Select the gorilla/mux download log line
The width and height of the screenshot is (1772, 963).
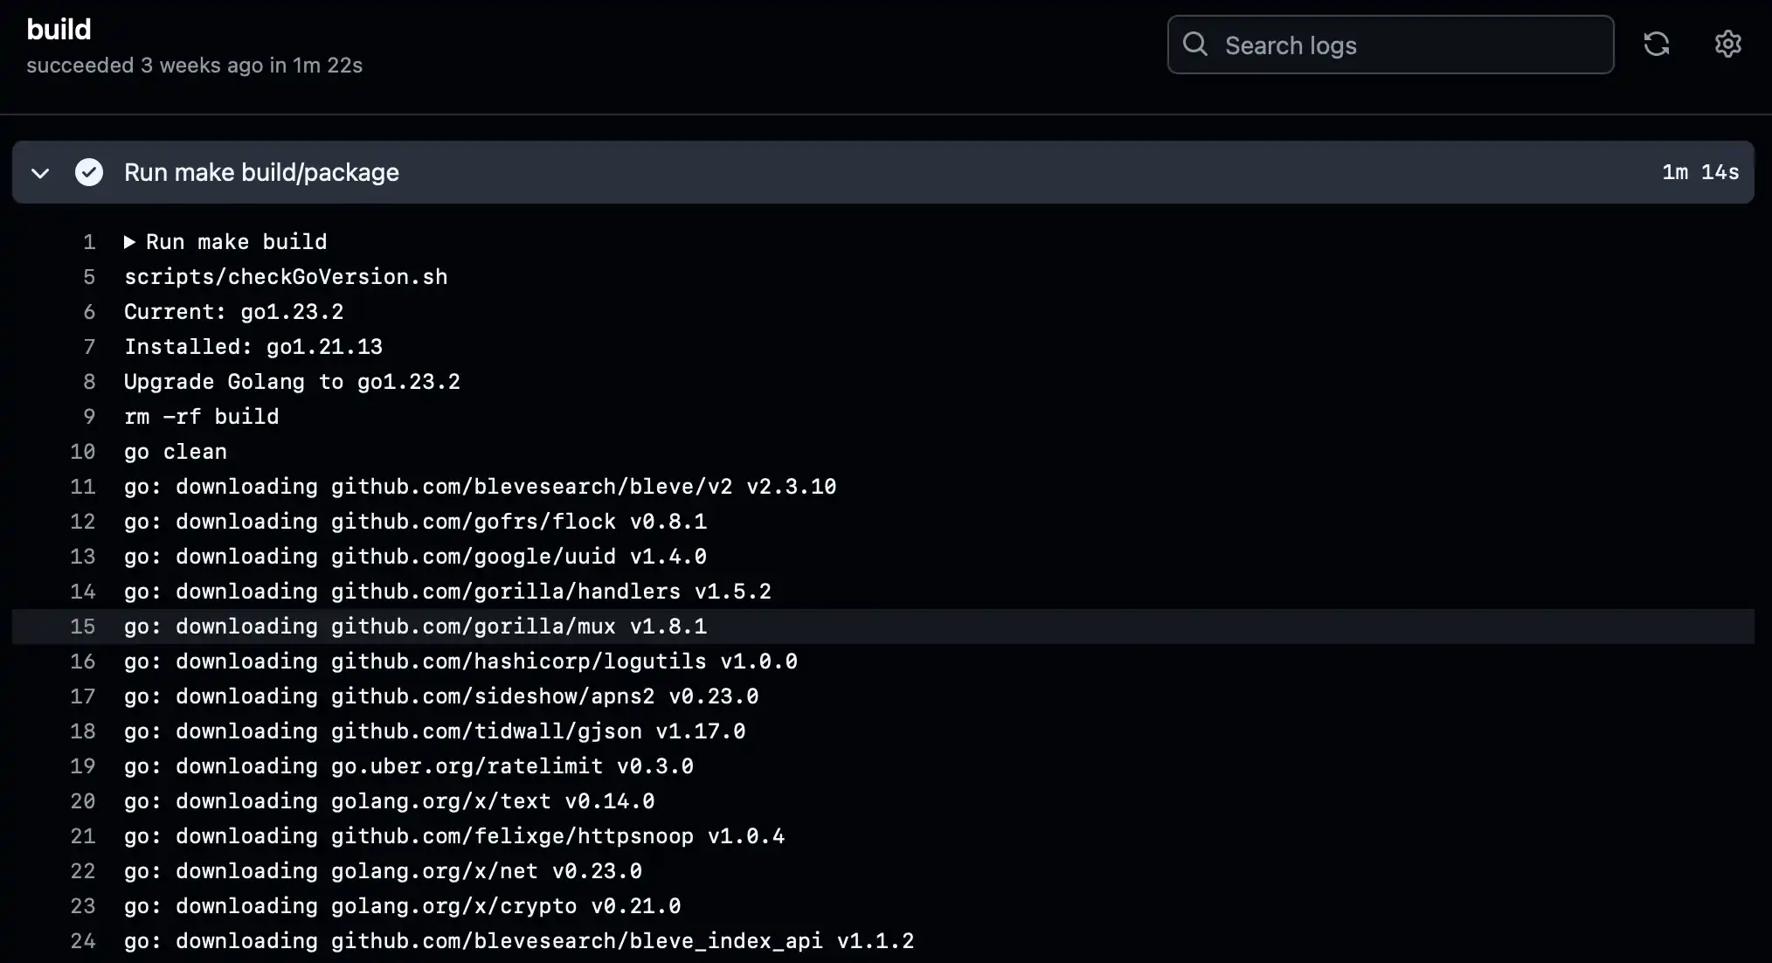(x=416, y=627)
